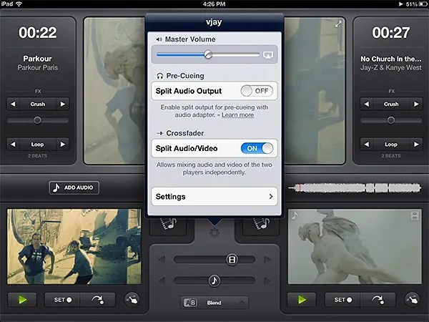Image resolution: width=429 pixels, height=322 pixels.
Task: Tap the Wi-Fi status icon
Action: pyautogui.click(x=19, y=4)
